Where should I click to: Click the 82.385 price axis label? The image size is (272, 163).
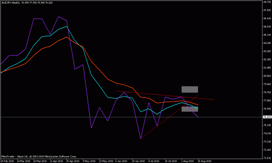click(x=267, y=60)
